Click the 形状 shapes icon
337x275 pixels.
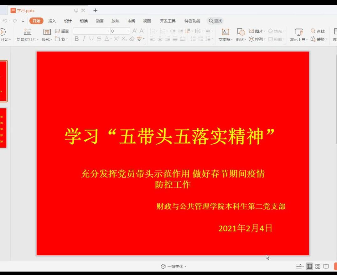(241, 32)
